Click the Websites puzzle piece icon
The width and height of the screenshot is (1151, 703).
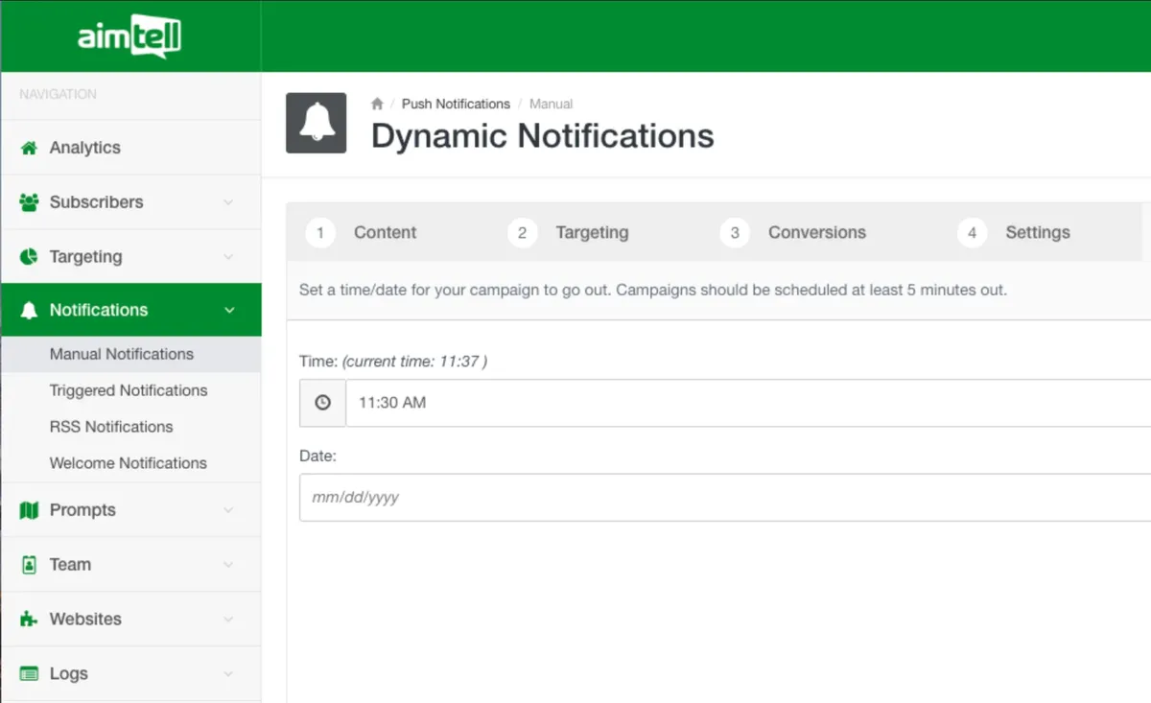coord(29,620)
